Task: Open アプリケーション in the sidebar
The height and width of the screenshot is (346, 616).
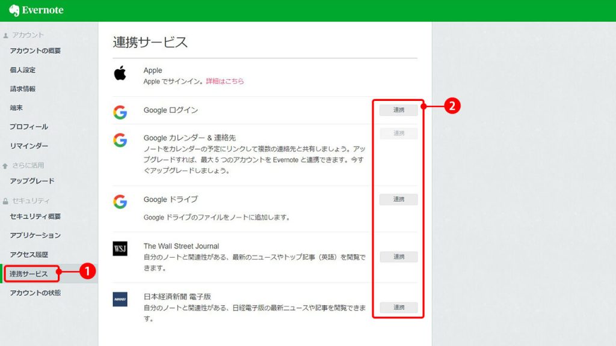Action: pos(35,235)
